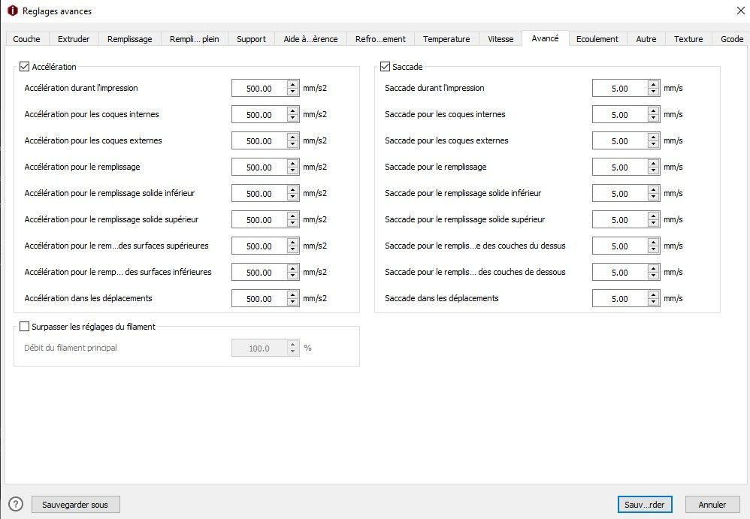Decrease Saccade pour les coques internes value

point(653,119)
